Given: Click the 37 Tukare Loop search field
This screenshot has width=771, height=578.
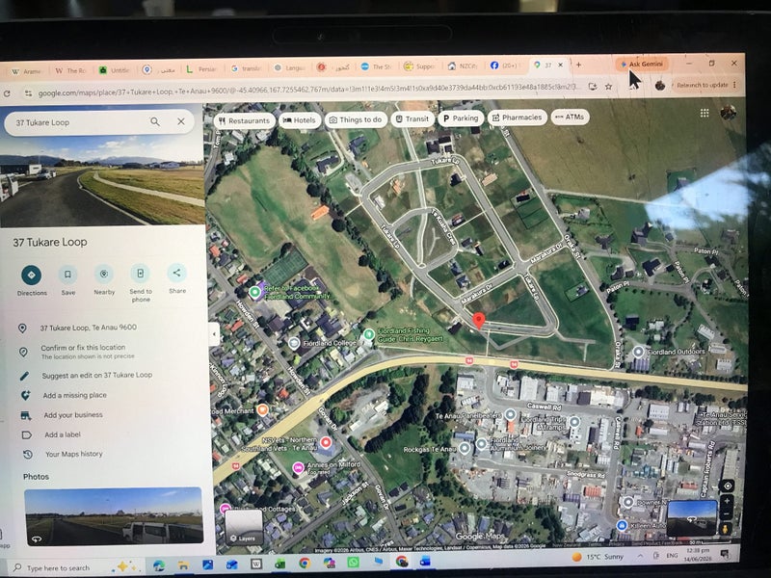Looking at the screenshot, I should click(x=79, y=122).
